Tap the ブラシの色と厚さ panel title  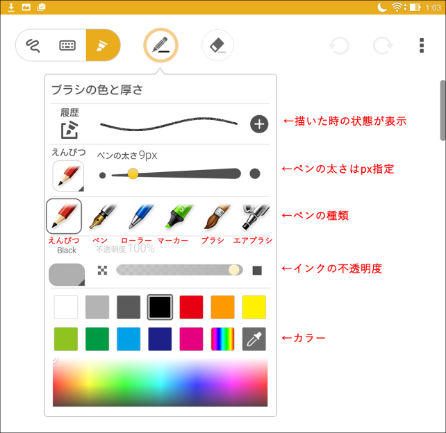pos(97,90)
